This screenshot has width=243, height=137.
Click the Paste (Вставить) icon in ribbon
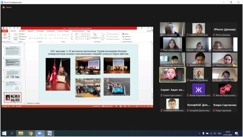tap(5, 35)
